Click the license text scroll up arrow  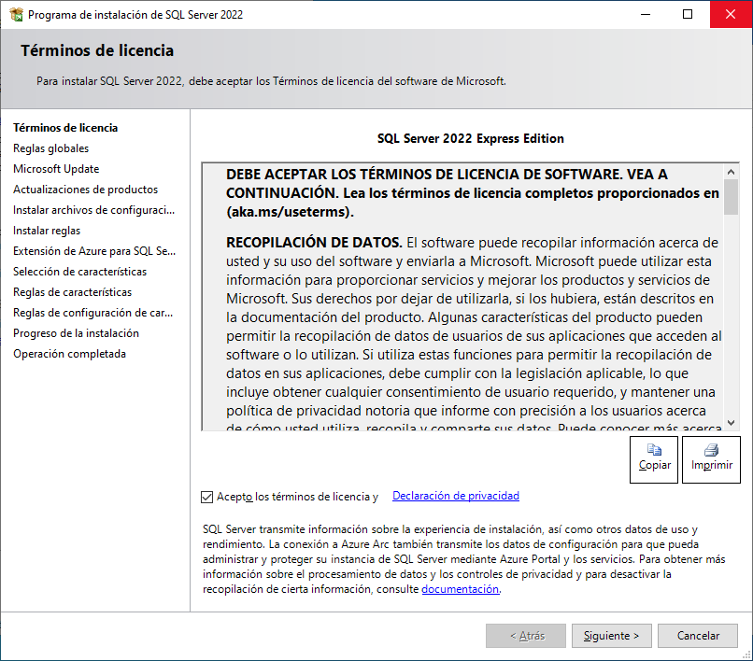coord(731,172)
